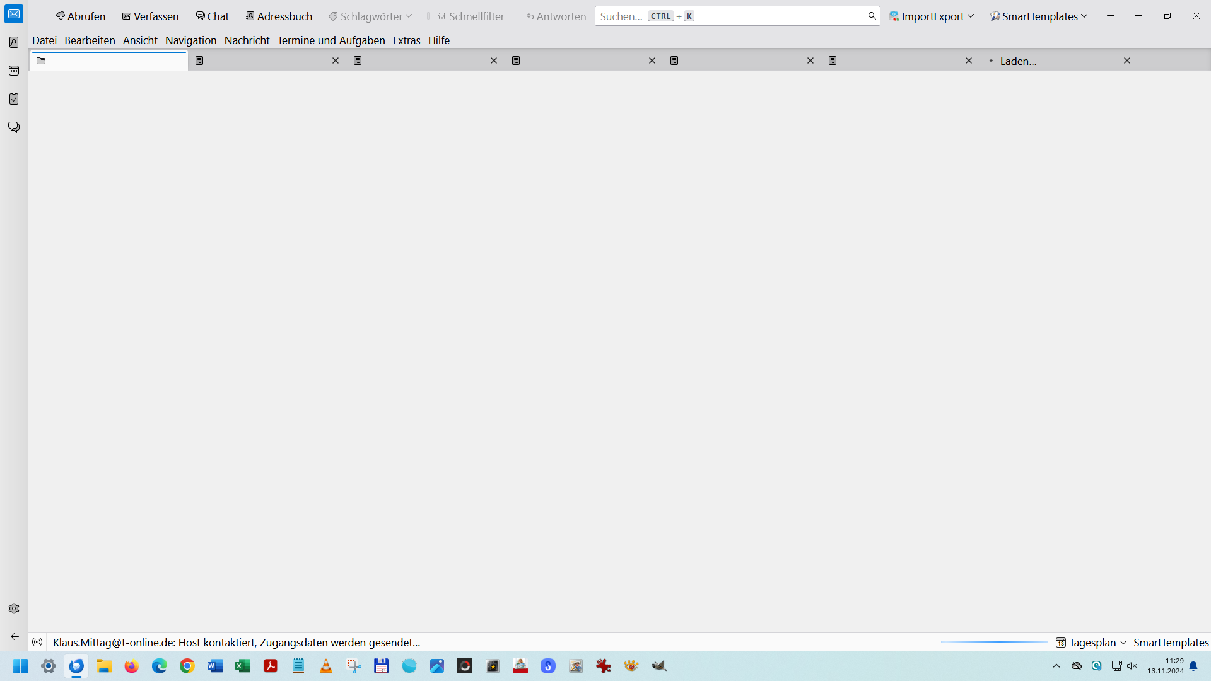Viewport: 1211px width, 681px height.
Task: Open the Tasks sidebar icon
Action: [14, 99]
